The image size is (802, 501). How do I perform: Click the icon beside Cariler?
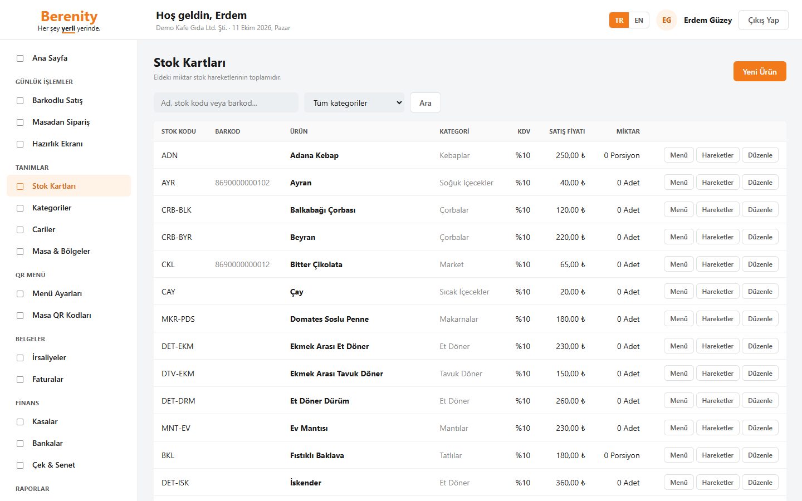pos(20,230)
